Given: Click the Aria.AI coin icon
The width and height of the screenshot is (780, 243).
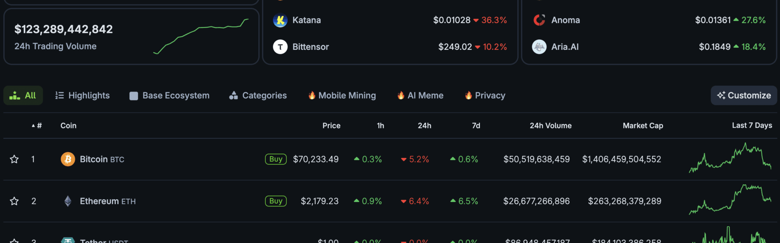Looking at the screenshot, I should (x=539, y=47).
